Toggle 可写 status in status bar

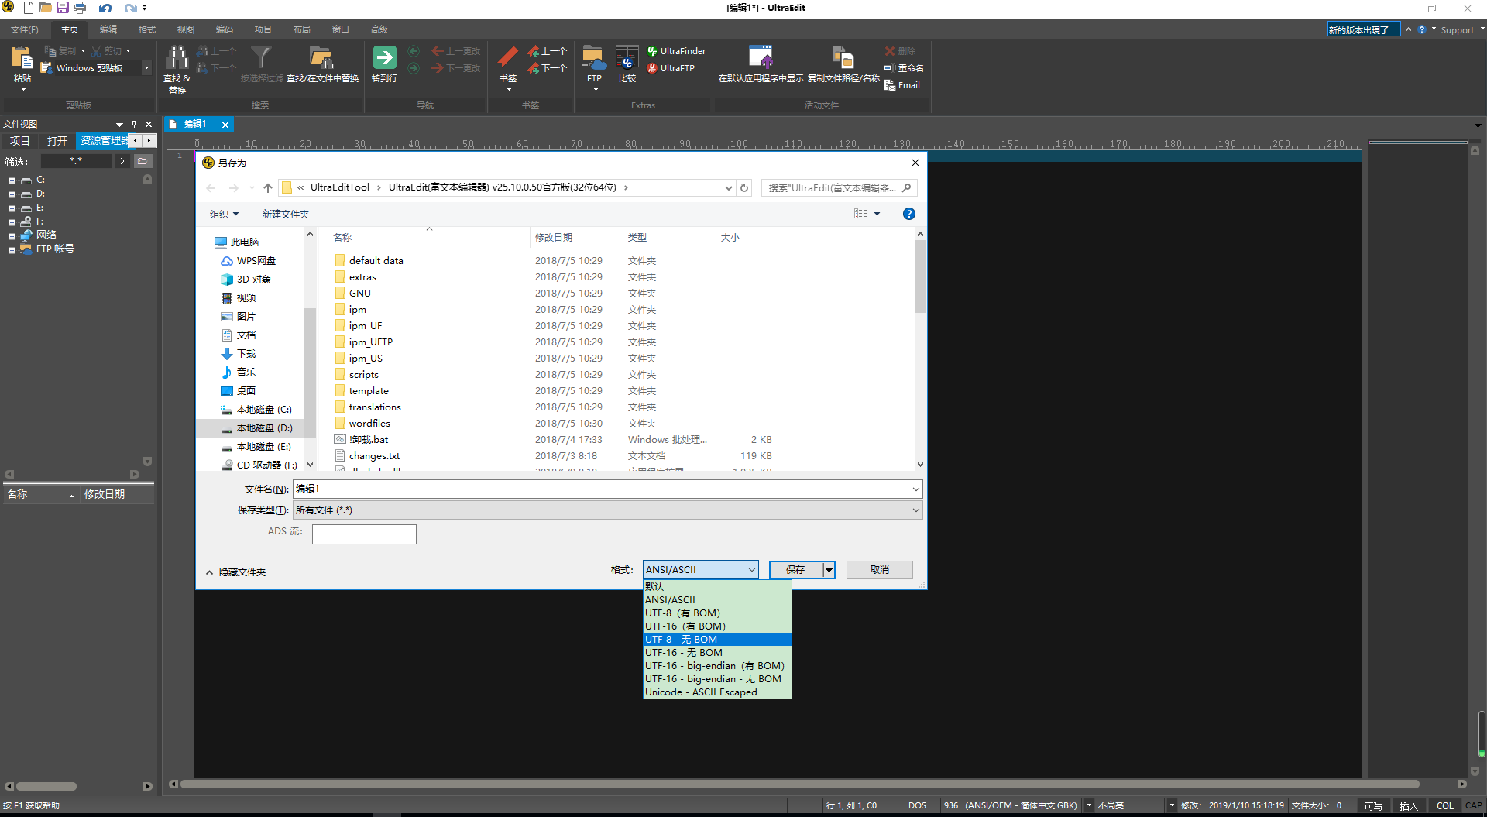1373,806
